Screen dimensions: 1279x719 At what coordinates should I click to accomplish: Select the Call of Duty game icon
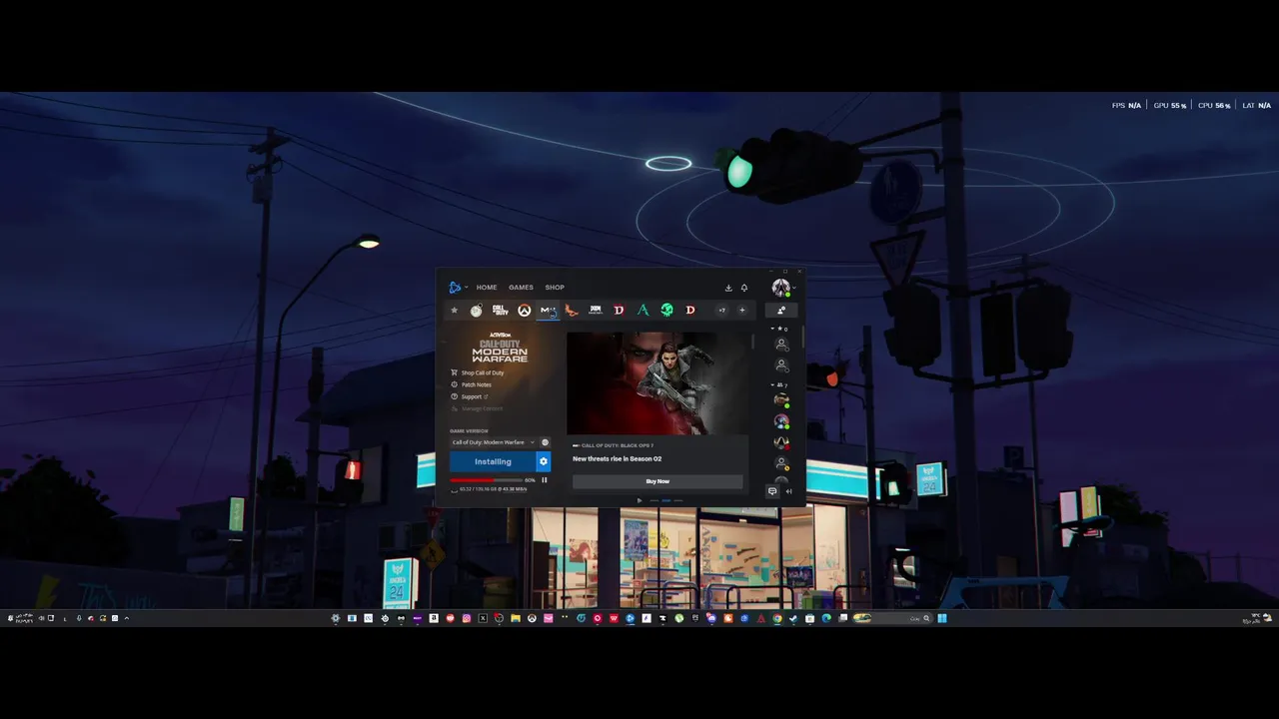[500, 311]
